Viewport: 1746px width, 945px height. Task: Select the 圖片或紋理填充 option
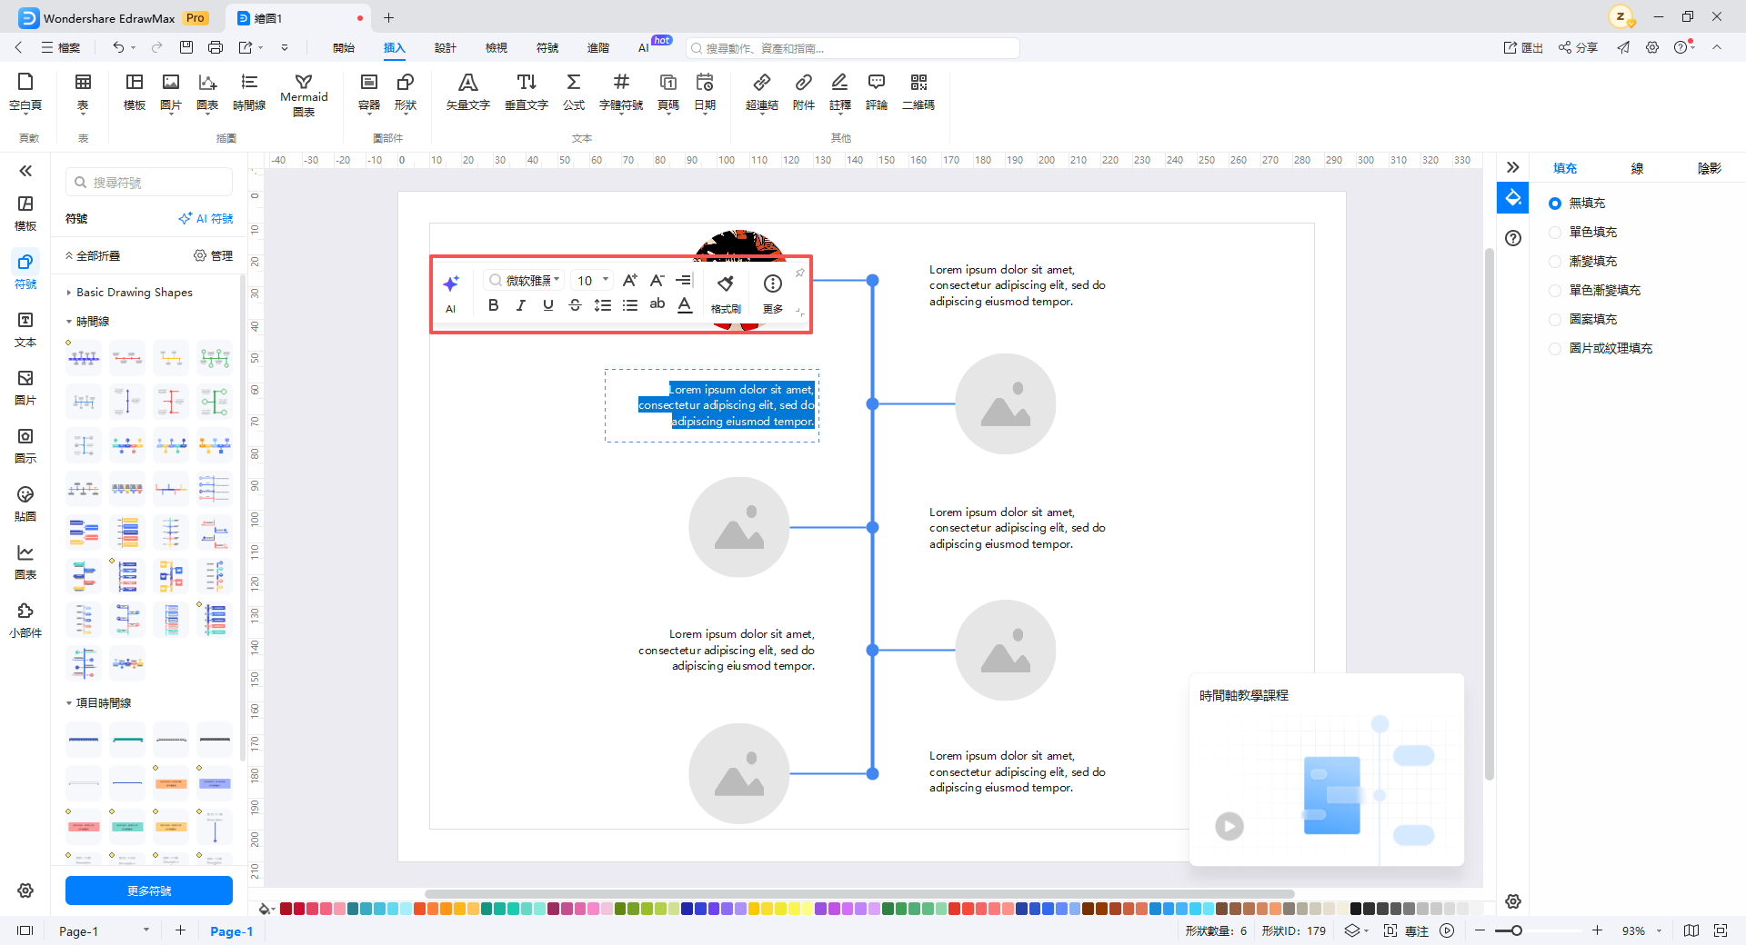[1600, 349]
